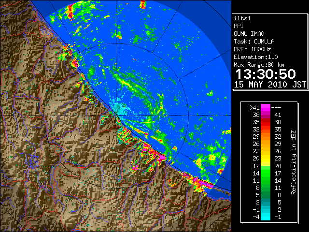Select the 'PPI' scan type text
Viewport: 309px width, 232px height.
(x=239, y=26)
